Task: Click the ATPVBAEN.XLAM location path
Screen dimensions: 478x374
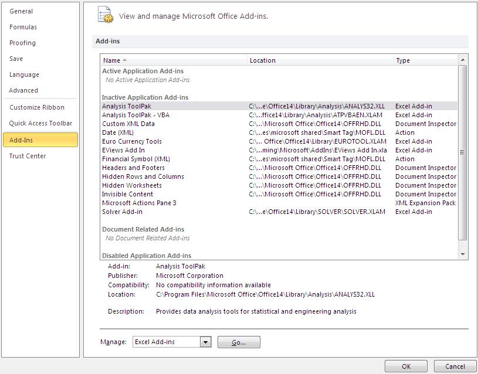Action: point(316,115)
